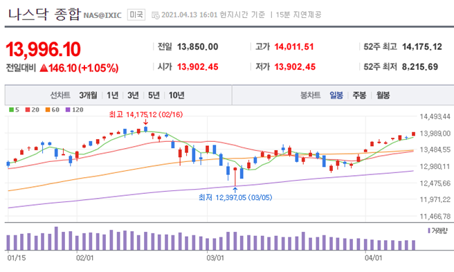Click the purple 거래량 volume legend marker
The width and height of the screenshot is (454, 272).
[x=429, y=231]
